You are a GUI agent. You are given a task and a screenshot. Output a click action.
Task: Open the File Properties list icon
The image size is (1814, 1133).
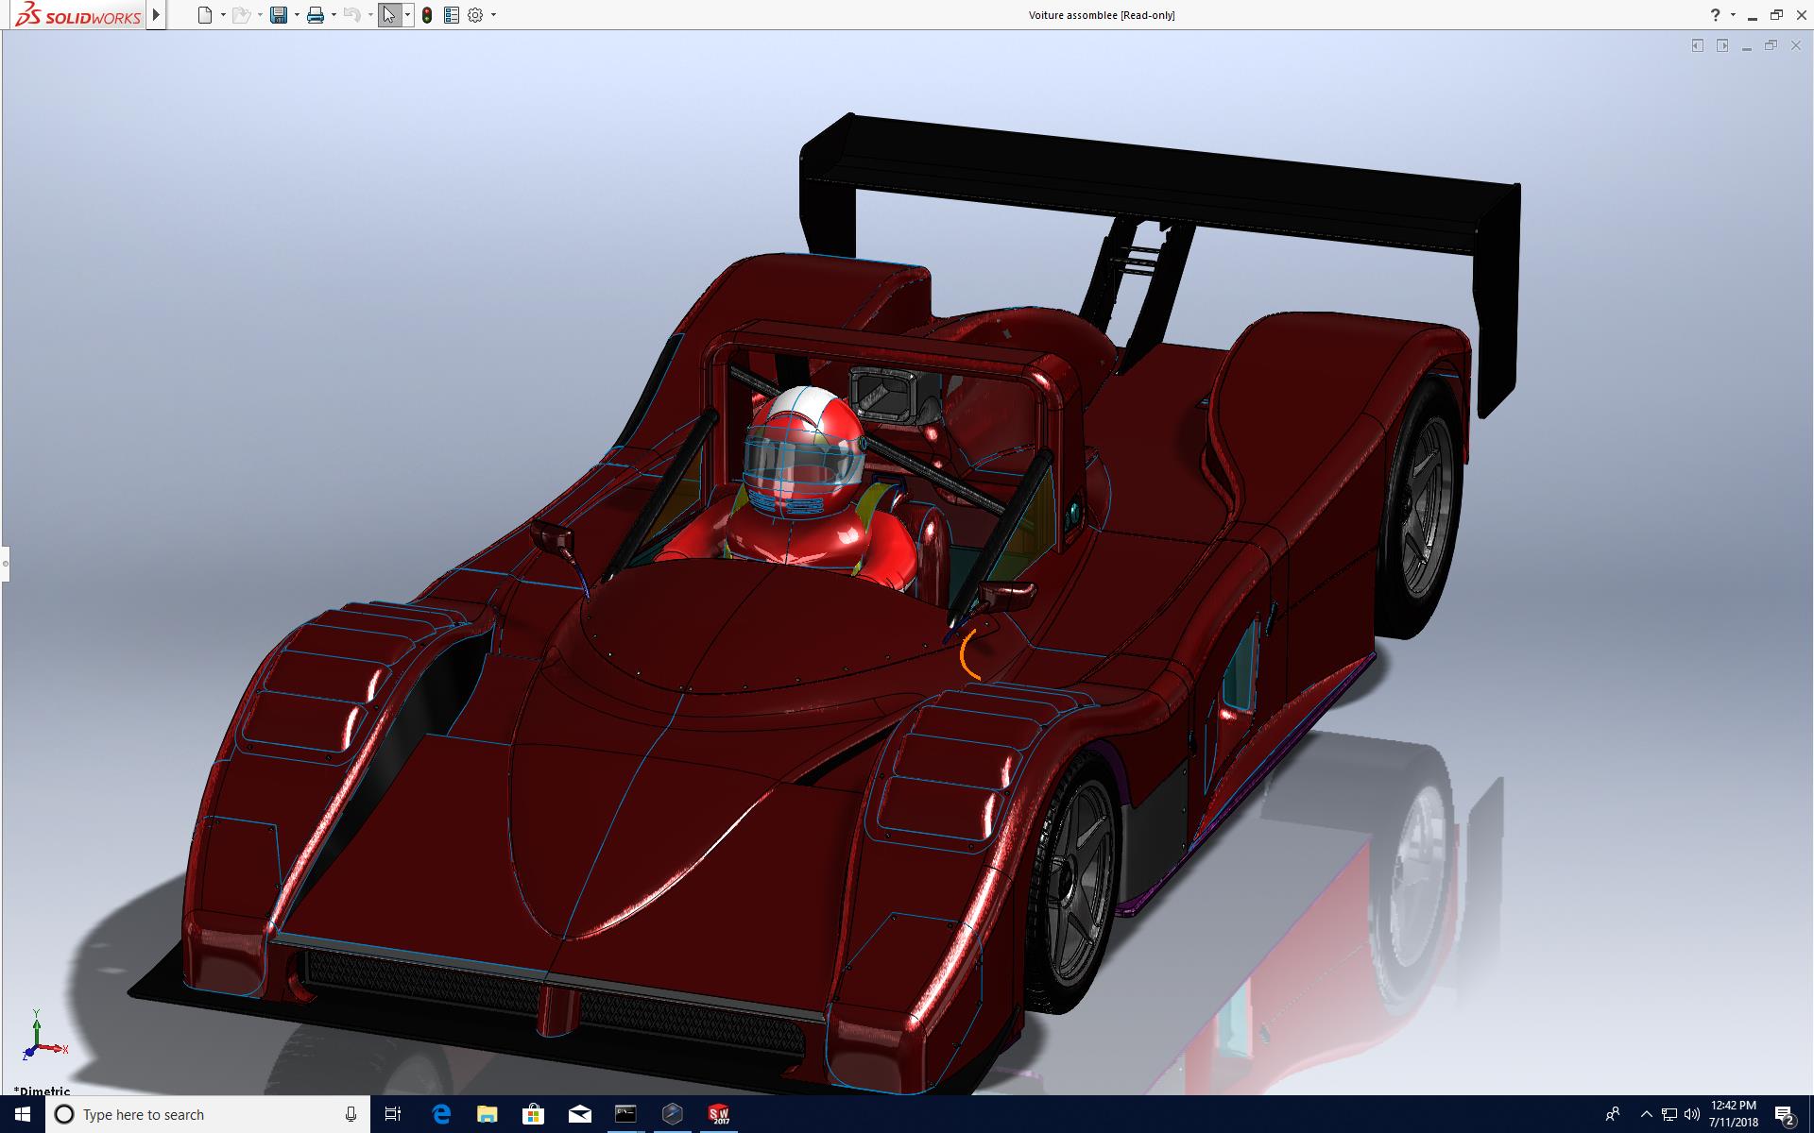point(451,15)
